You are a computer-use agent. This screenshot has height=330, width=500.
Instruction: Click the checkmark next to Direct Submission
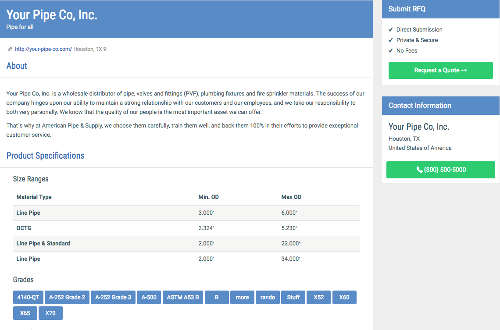[x=390, y=30]
